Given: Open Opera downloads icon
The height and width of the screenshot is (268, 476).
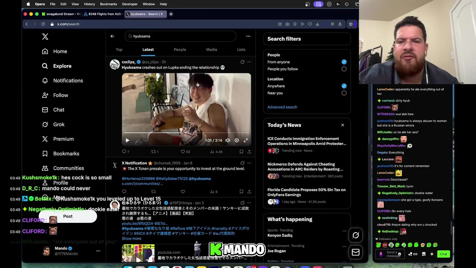Looking at the screenshot, I should [317, 24].
